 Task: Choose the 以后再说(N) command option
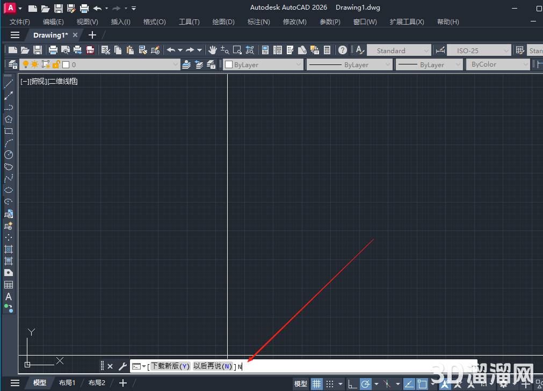pos(213,366)
